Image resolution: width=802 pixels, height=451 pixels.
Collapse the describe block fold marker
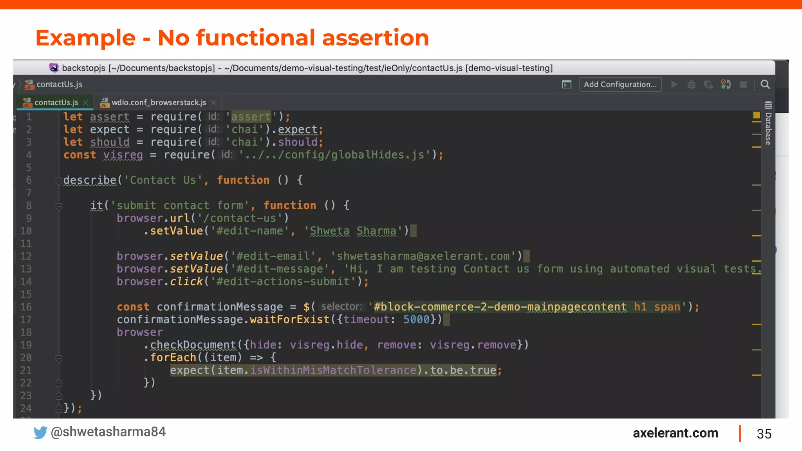click(59, 180)
